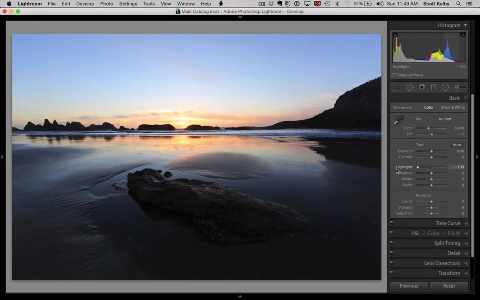Click the Temp slider handle
Screen dimensions: 480x300
pos(428,128)
